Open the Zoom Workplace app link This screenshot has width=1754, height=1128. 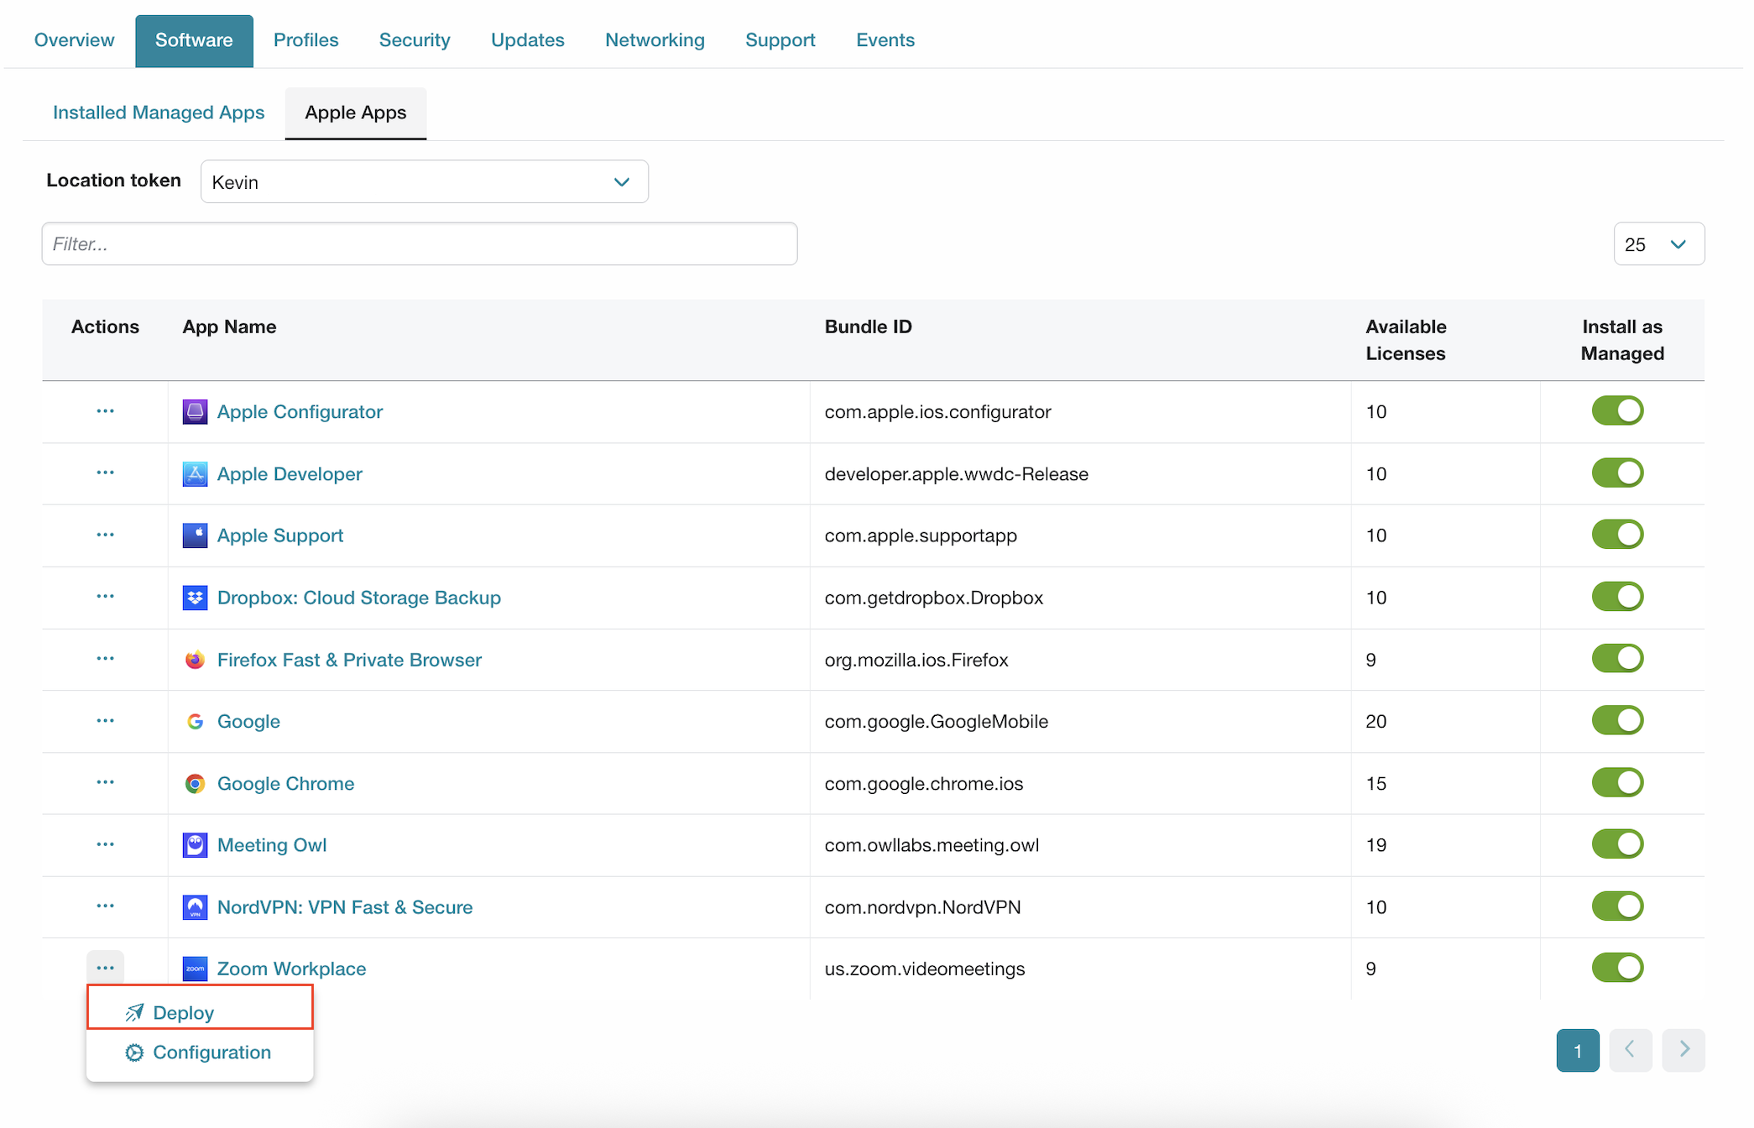[x=291, y=969]
